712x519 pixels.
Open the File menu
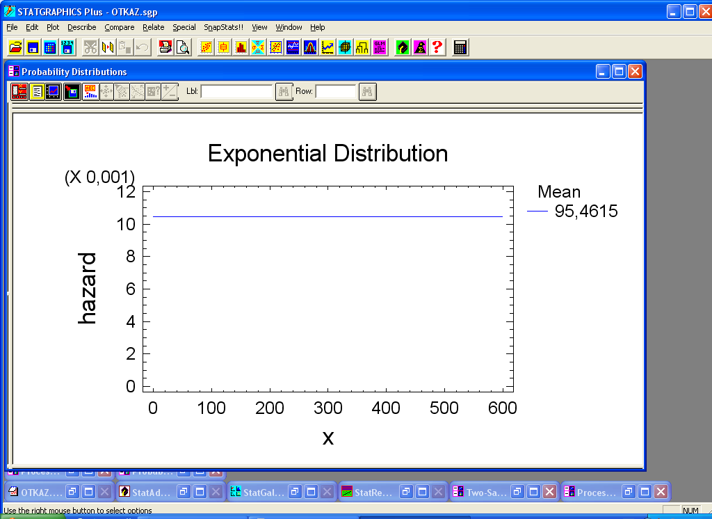pyautogui.click(x=12, y=27)
